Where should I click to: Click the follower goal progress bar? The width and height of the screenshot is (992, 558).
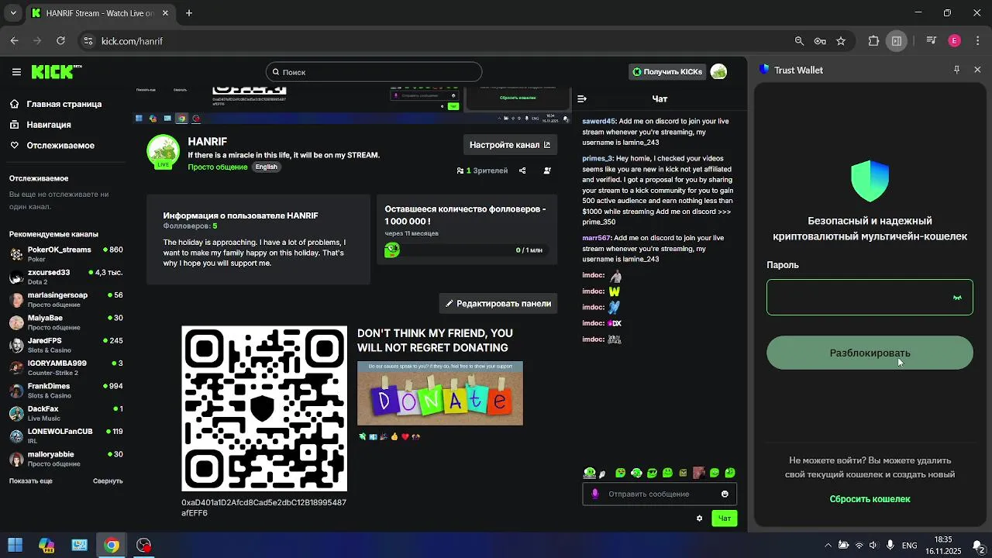(466, 250)
